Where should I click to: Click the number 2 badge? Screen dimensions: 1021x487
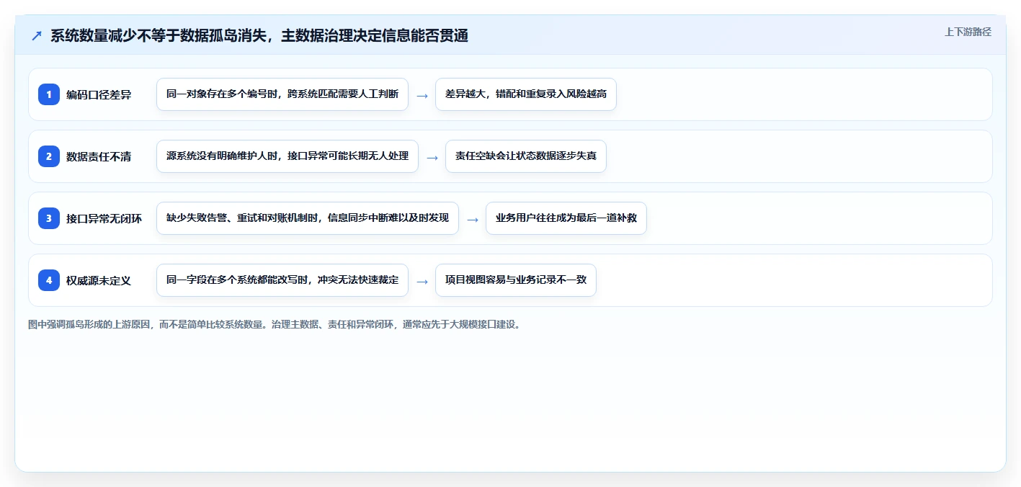point(49,156)
